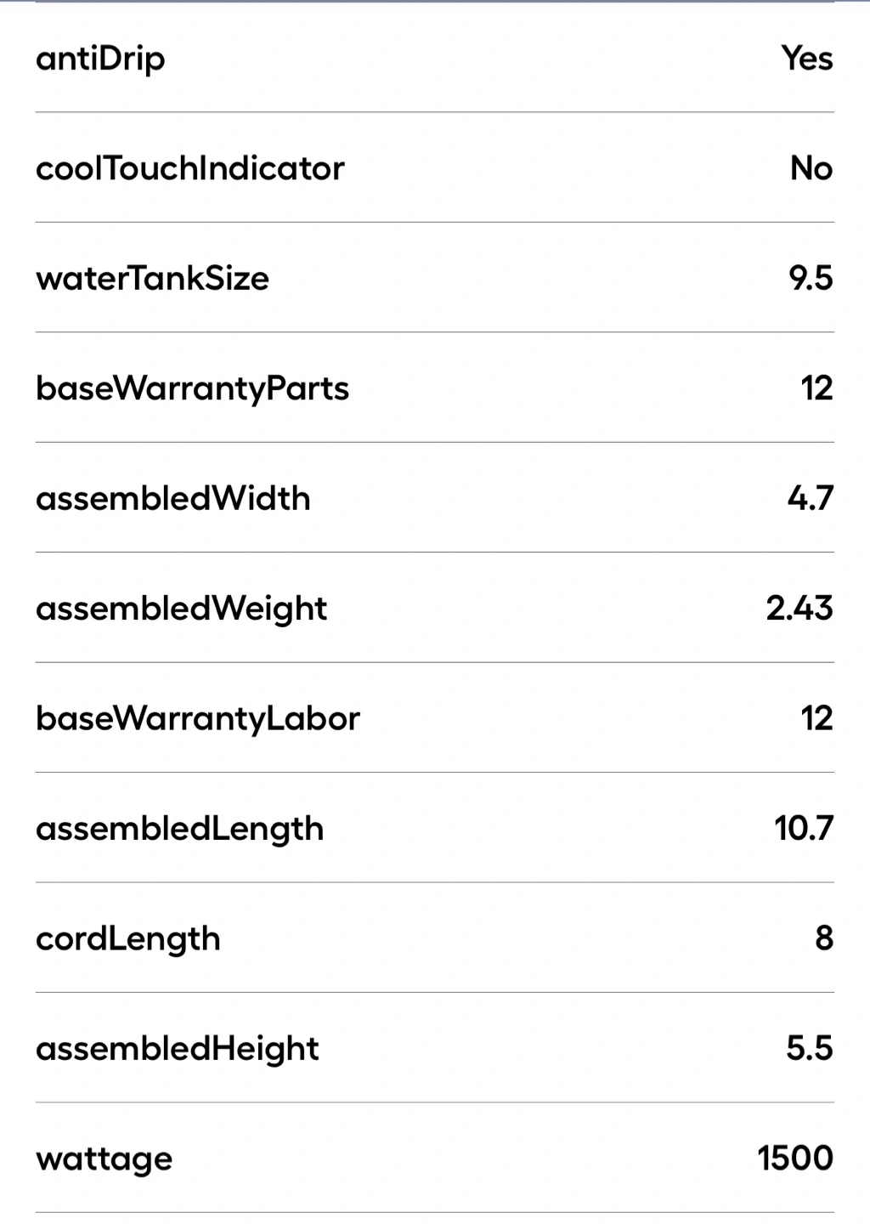Screen dimensions: 870x1224
Task: Click the coolTouchIndicator label
Action: click(x=189, y=168)
